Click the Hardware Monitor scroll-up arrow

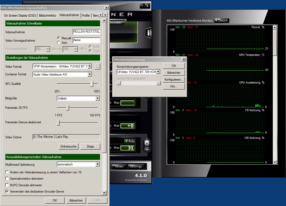(x=275, y=27)
